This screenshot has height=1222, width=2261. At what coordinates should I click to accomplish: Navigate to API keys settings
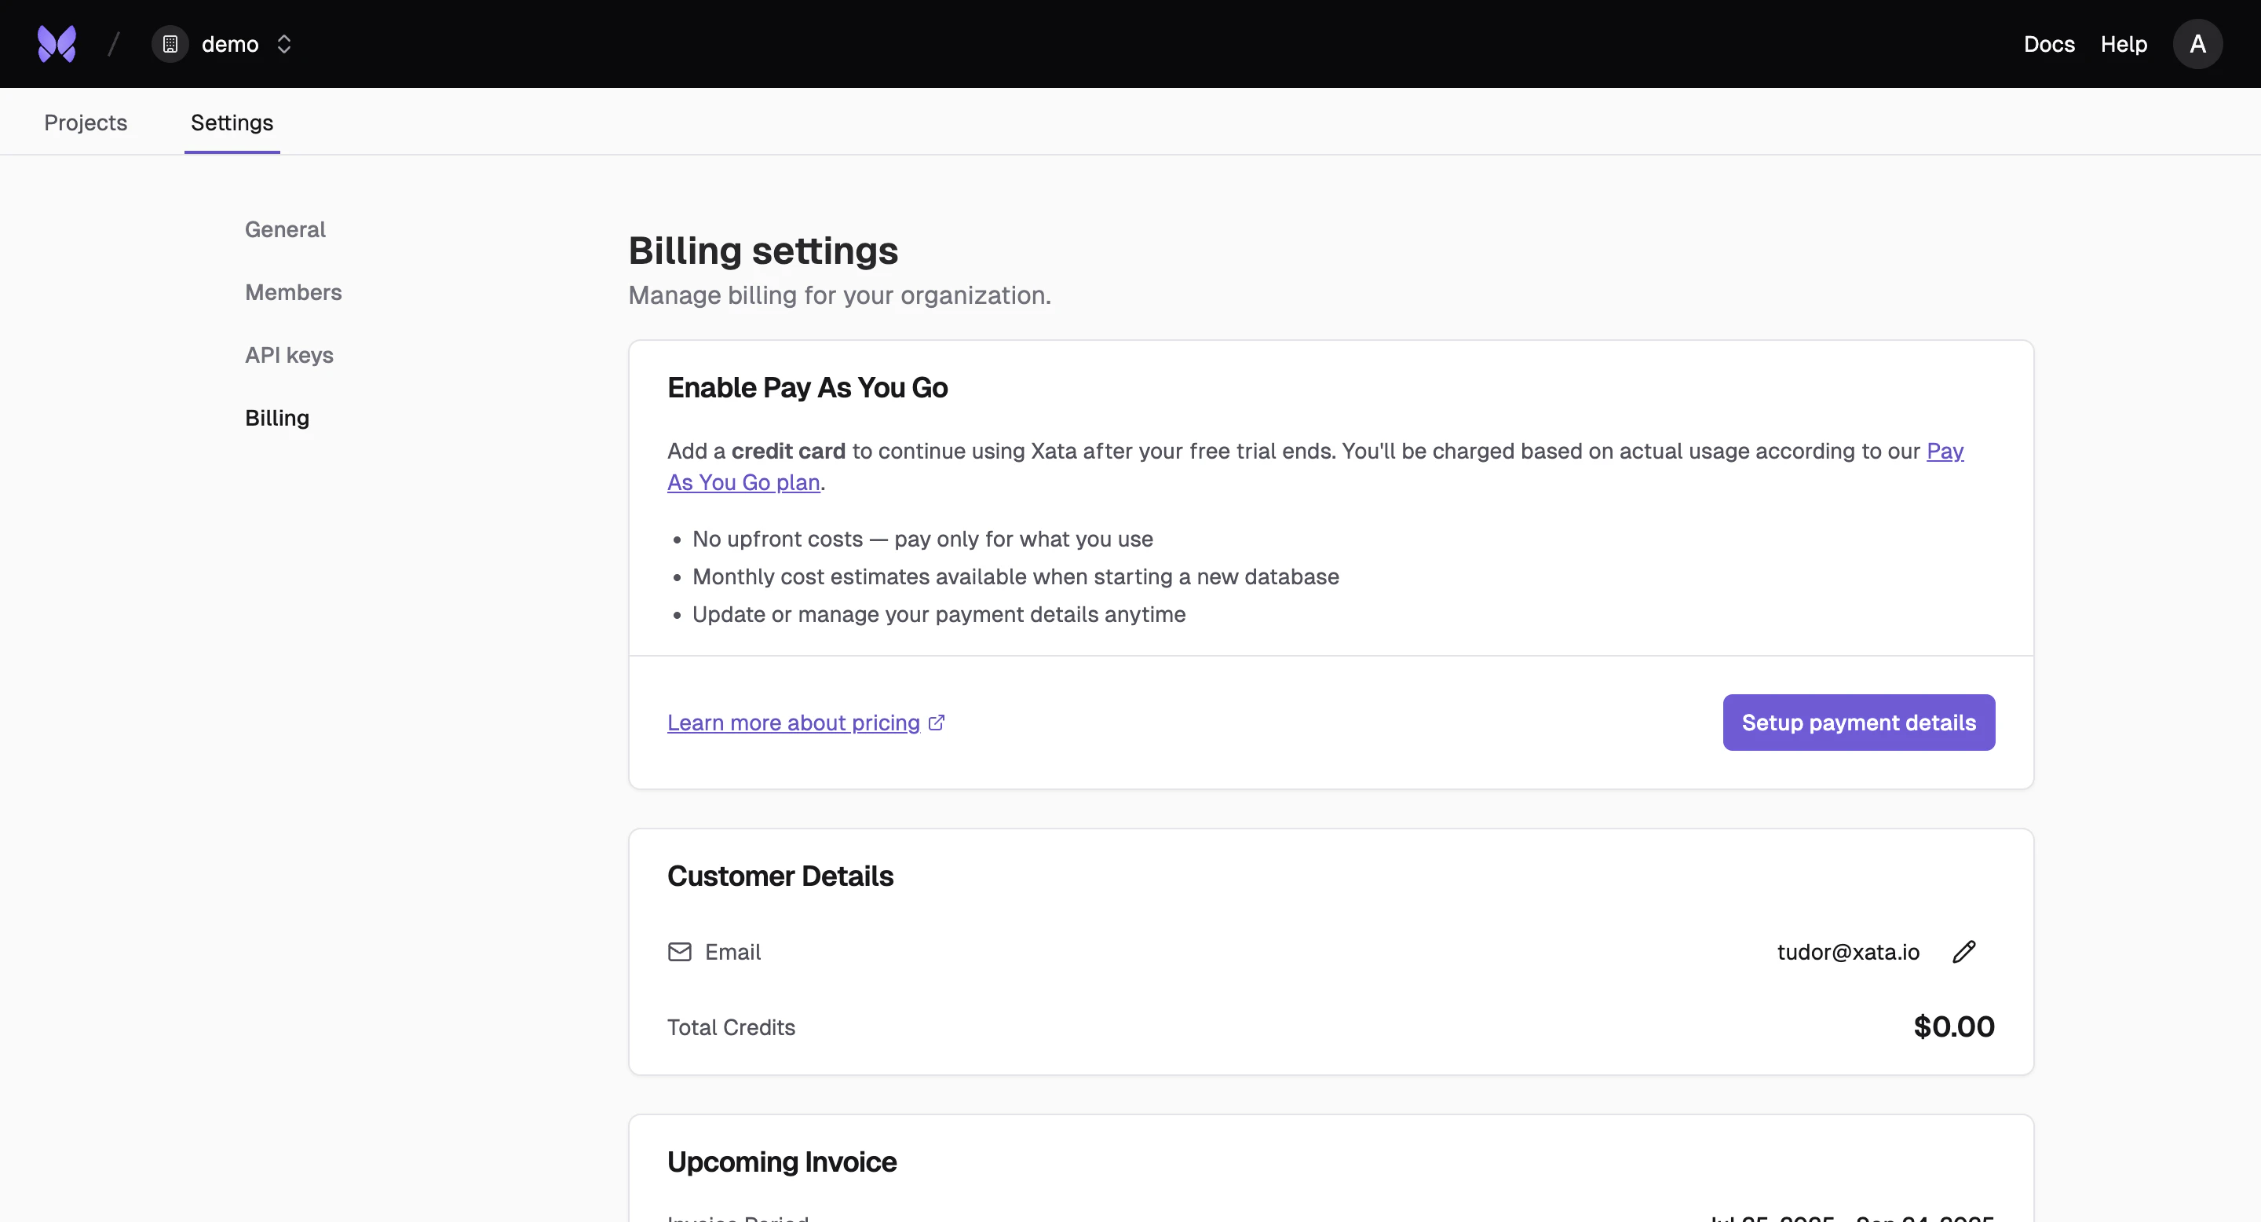[x=289, y=355]
